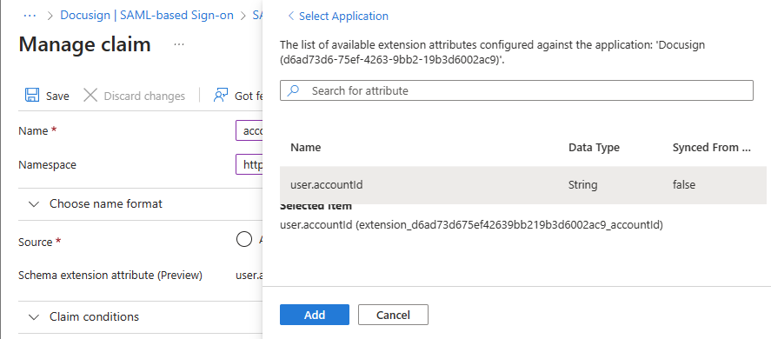Click the Namespace input field
This screenshot has width=771, height=339.
249,164
